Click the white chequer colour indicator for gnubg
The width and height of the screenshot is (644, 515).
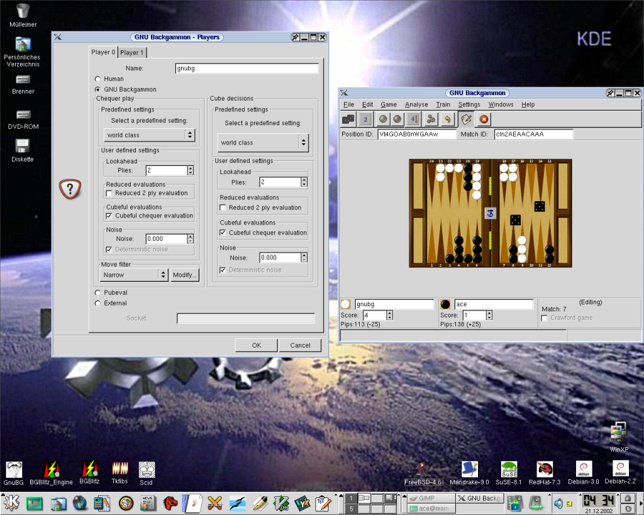point(345,304)
